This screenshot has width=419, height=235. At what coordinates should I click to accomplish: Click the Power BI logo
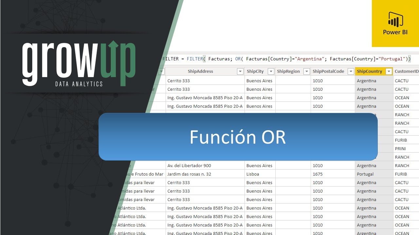395,23
